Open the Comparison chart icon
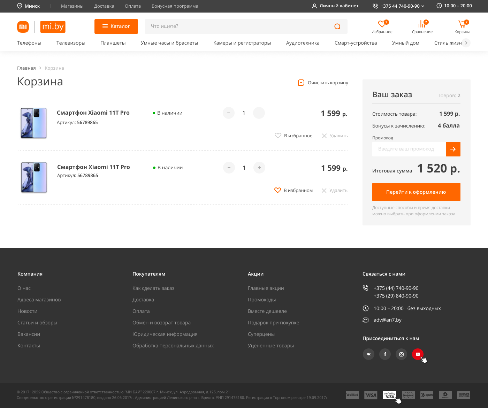Image resolution: width=488 pixels, height=408 pixels. click(x=422, y=24)
